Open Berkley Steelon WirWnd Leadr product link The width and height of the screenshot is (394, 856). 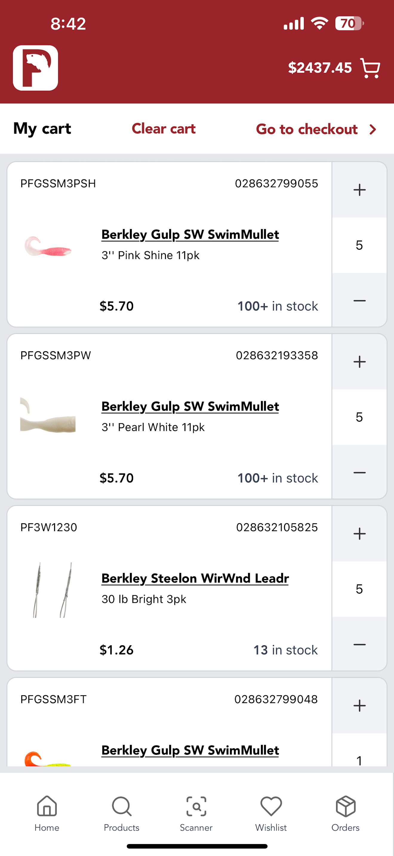[x=195, y=578]
